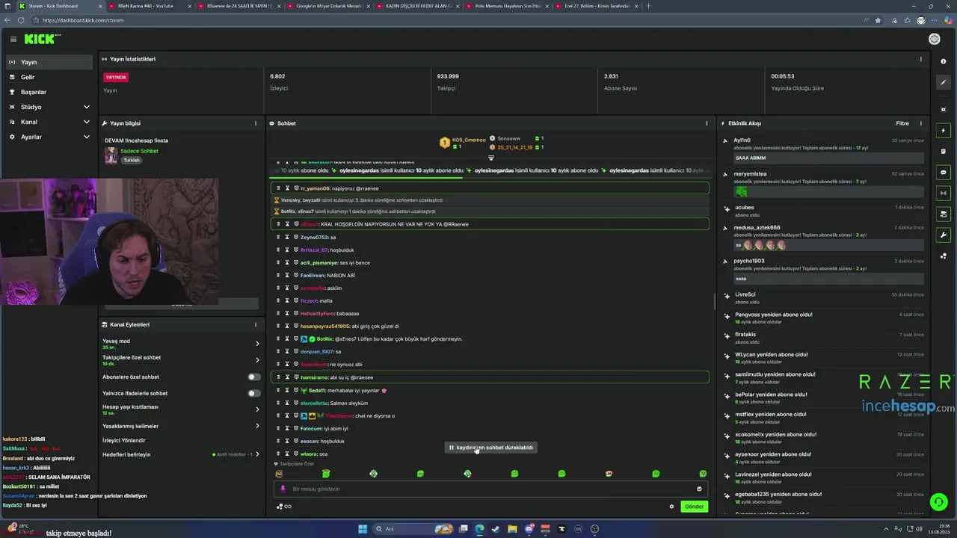Click timeout hourglass on FanElrean message
957x538 pixels.
[287, 275]
